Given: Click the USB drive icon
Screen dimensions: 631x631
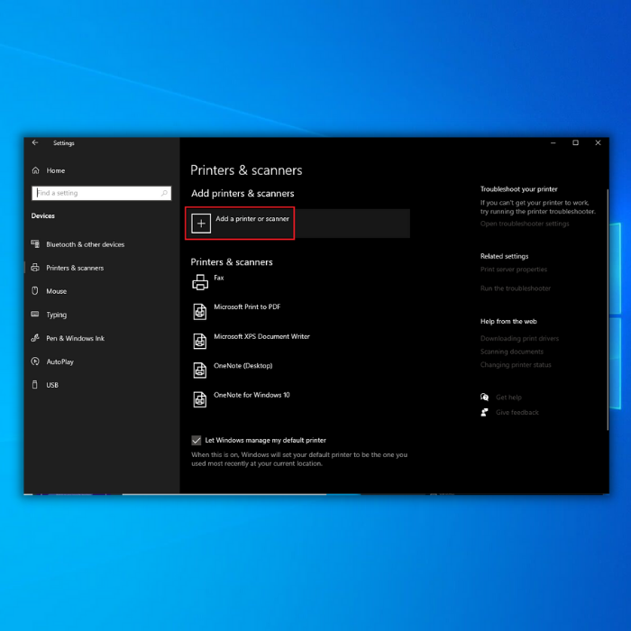Looking at the screenshot, I should (x=35, y=384).
